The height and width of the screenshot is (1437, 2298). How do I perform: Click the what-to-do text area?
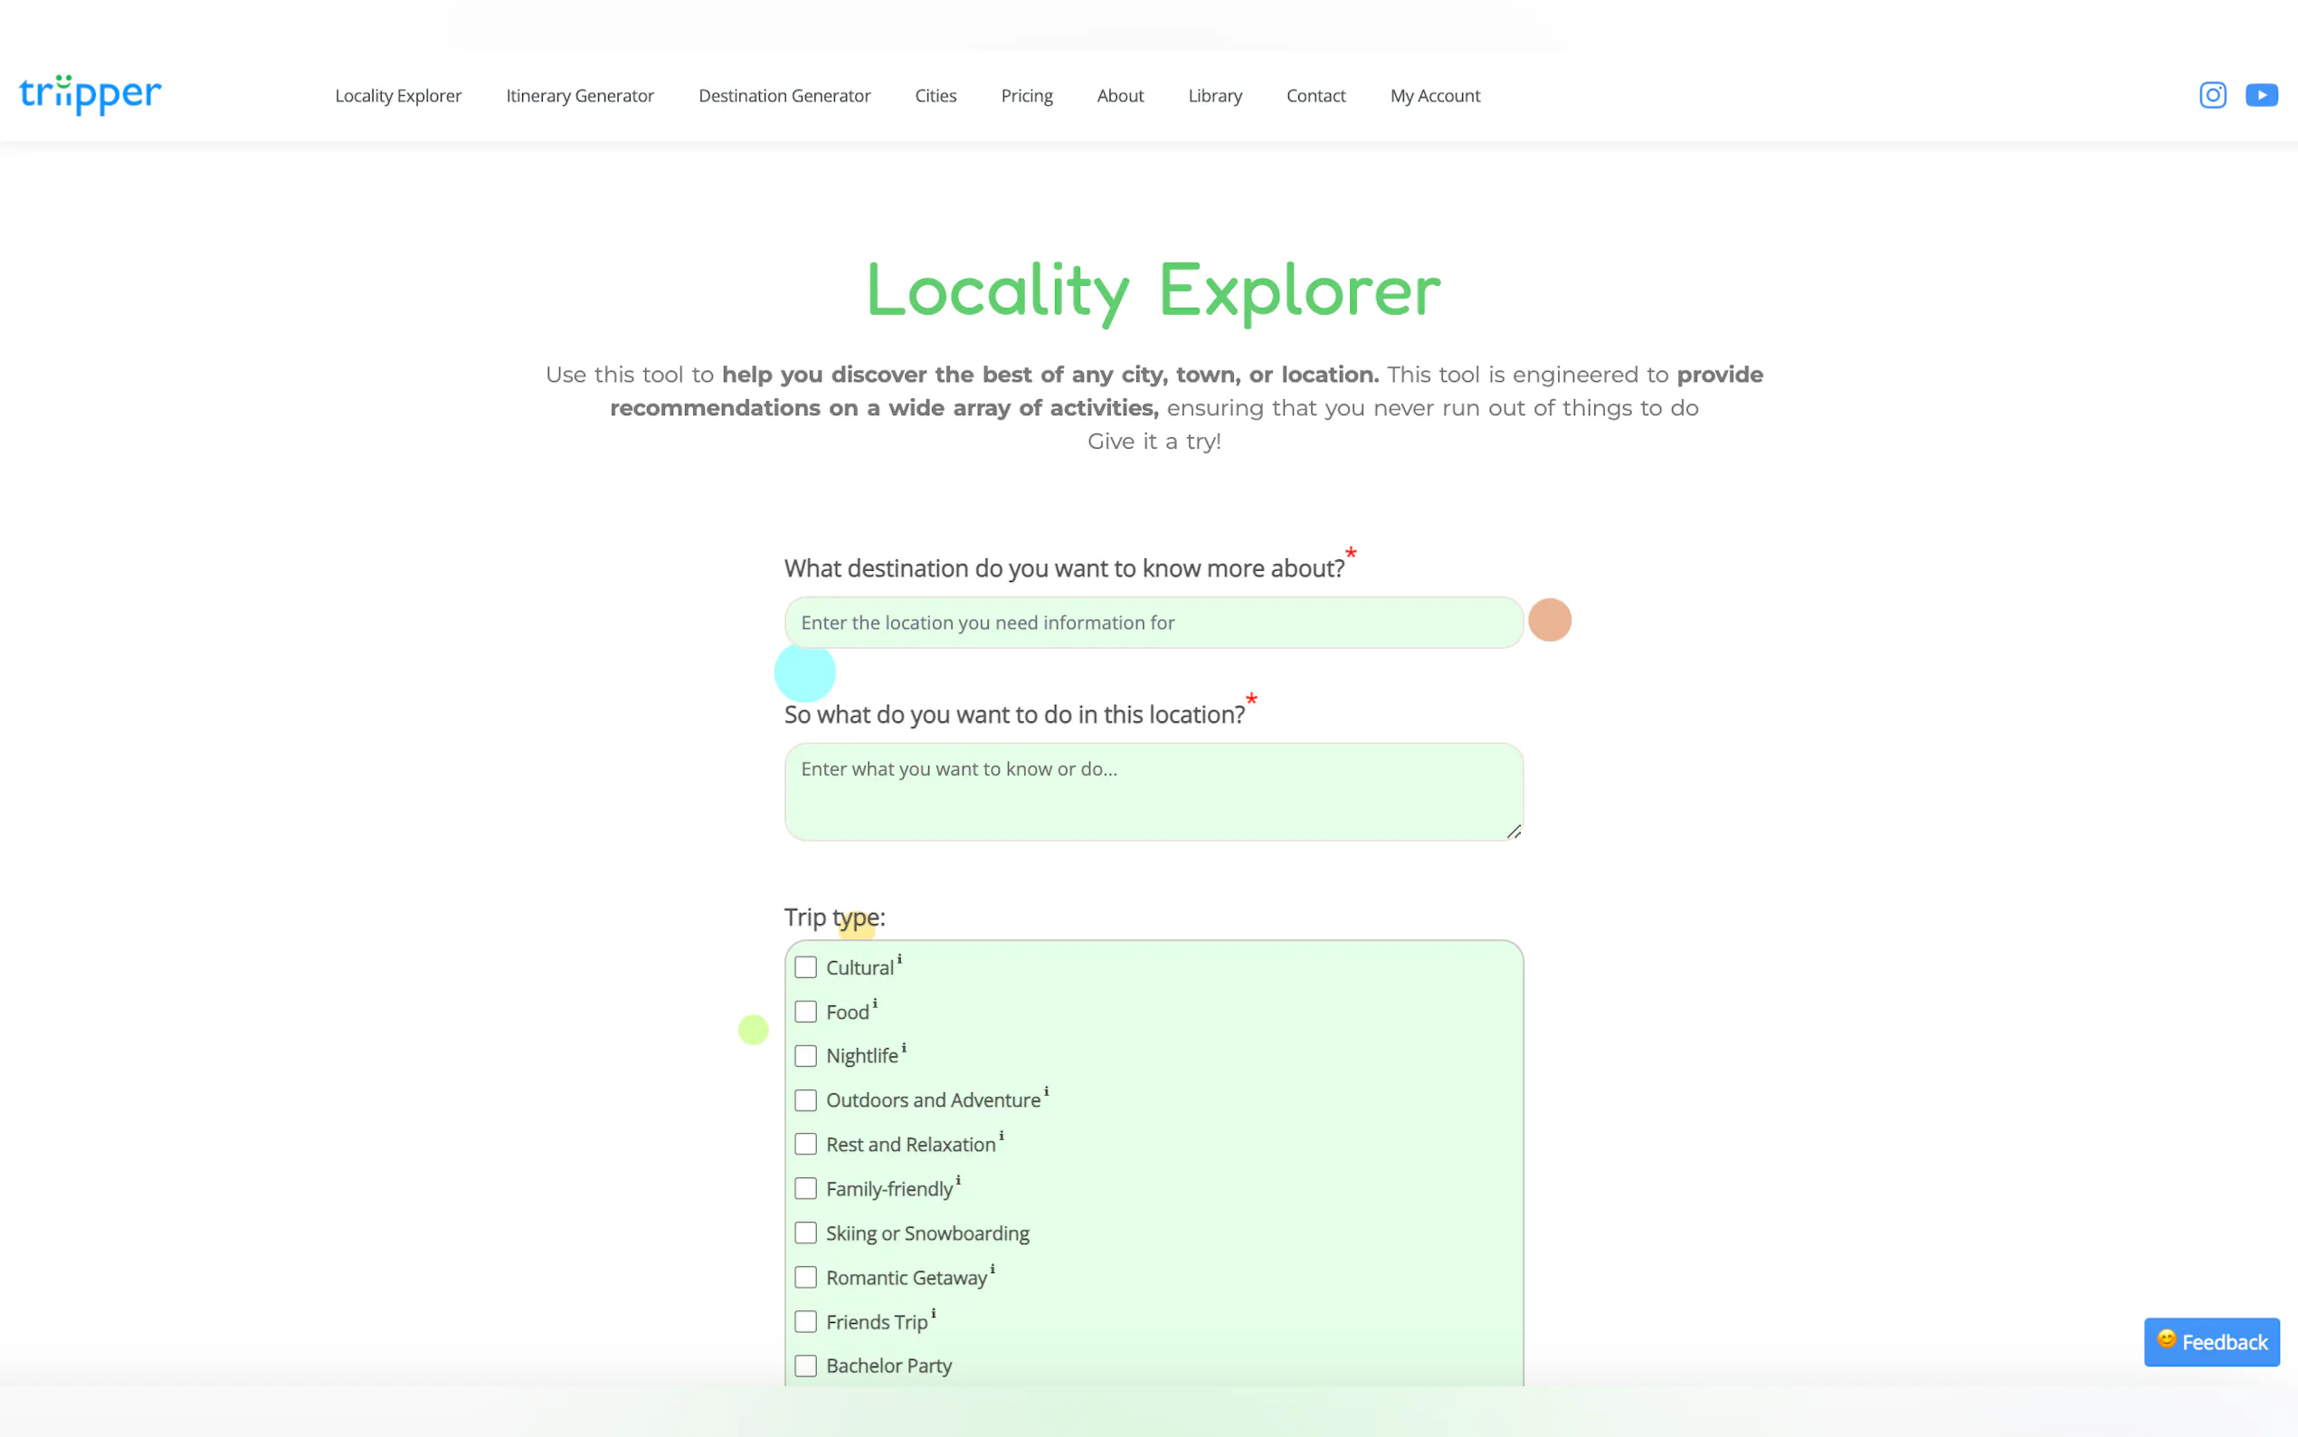coord(1154,792)
